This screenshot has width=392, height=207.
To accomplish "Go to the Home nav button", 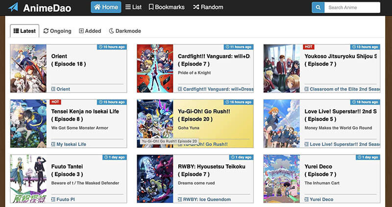I will point(106,7).
